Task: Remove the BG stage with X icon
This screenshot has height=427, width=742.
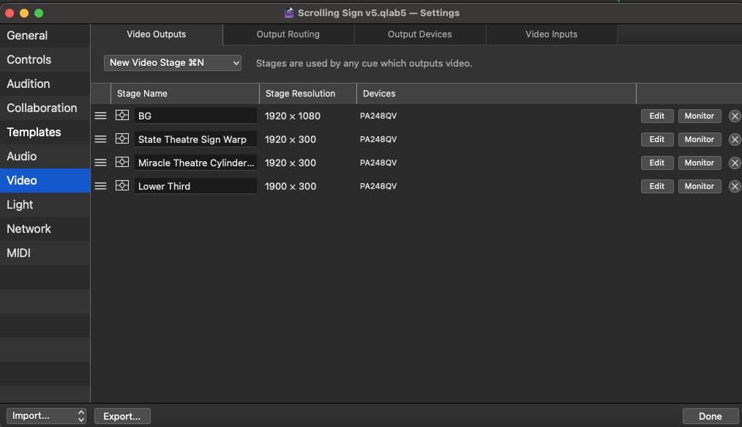Action: pos(735,116)
